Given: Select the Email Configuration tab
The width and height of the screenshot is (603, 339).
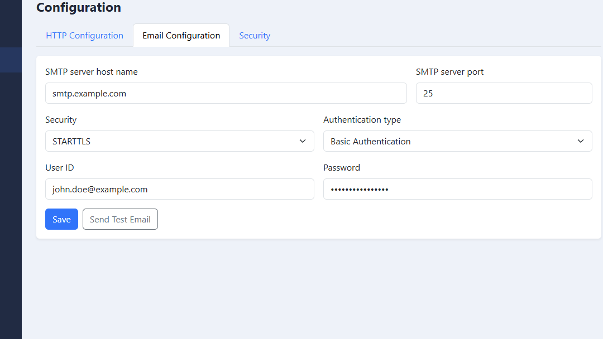Looking at the screenshot, I should coord(181,35).
